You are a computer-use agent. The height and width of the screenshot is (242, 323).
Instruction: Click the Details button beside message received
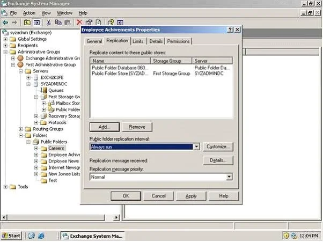tap(218, 160)
